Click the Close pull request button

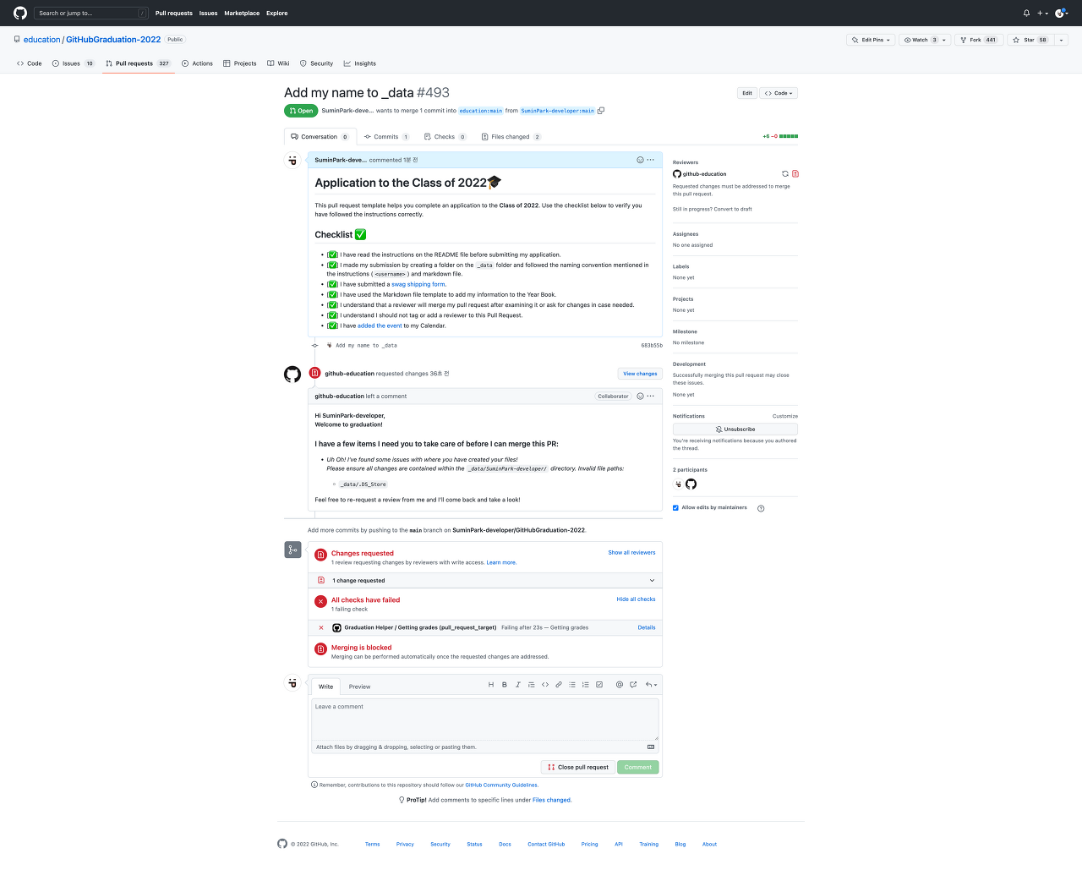point(578,767)
